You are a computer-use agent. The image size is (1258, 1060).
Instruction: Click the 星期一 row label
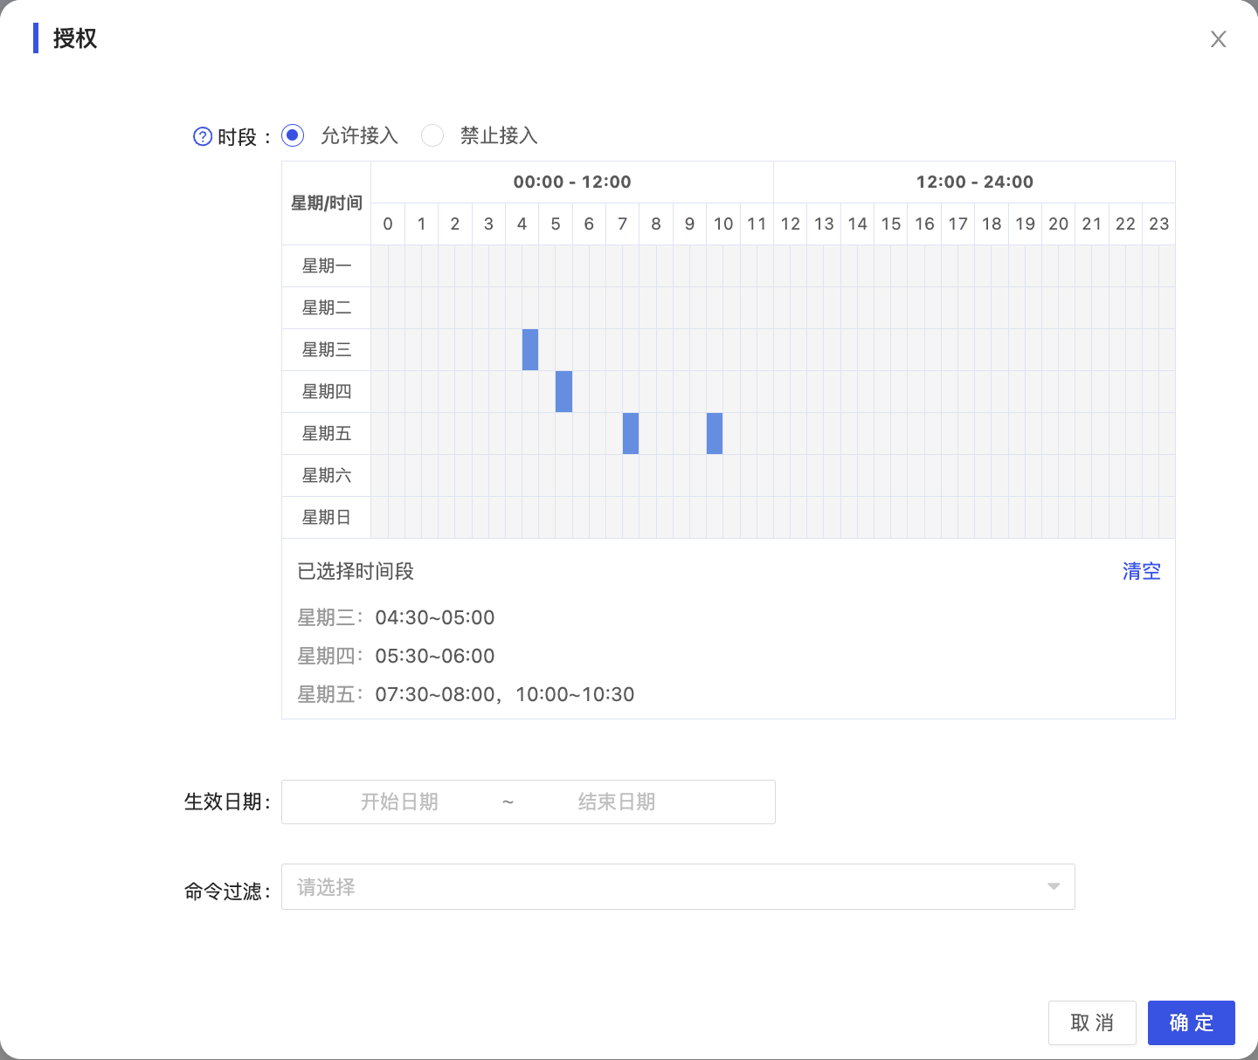click(326, 266)
